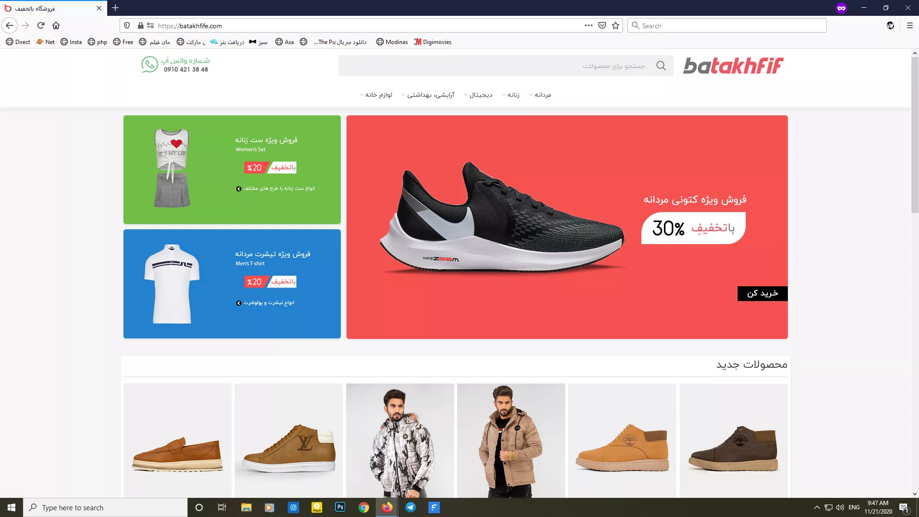
Task: Open page actions three-dots menu
Action: 588,25
